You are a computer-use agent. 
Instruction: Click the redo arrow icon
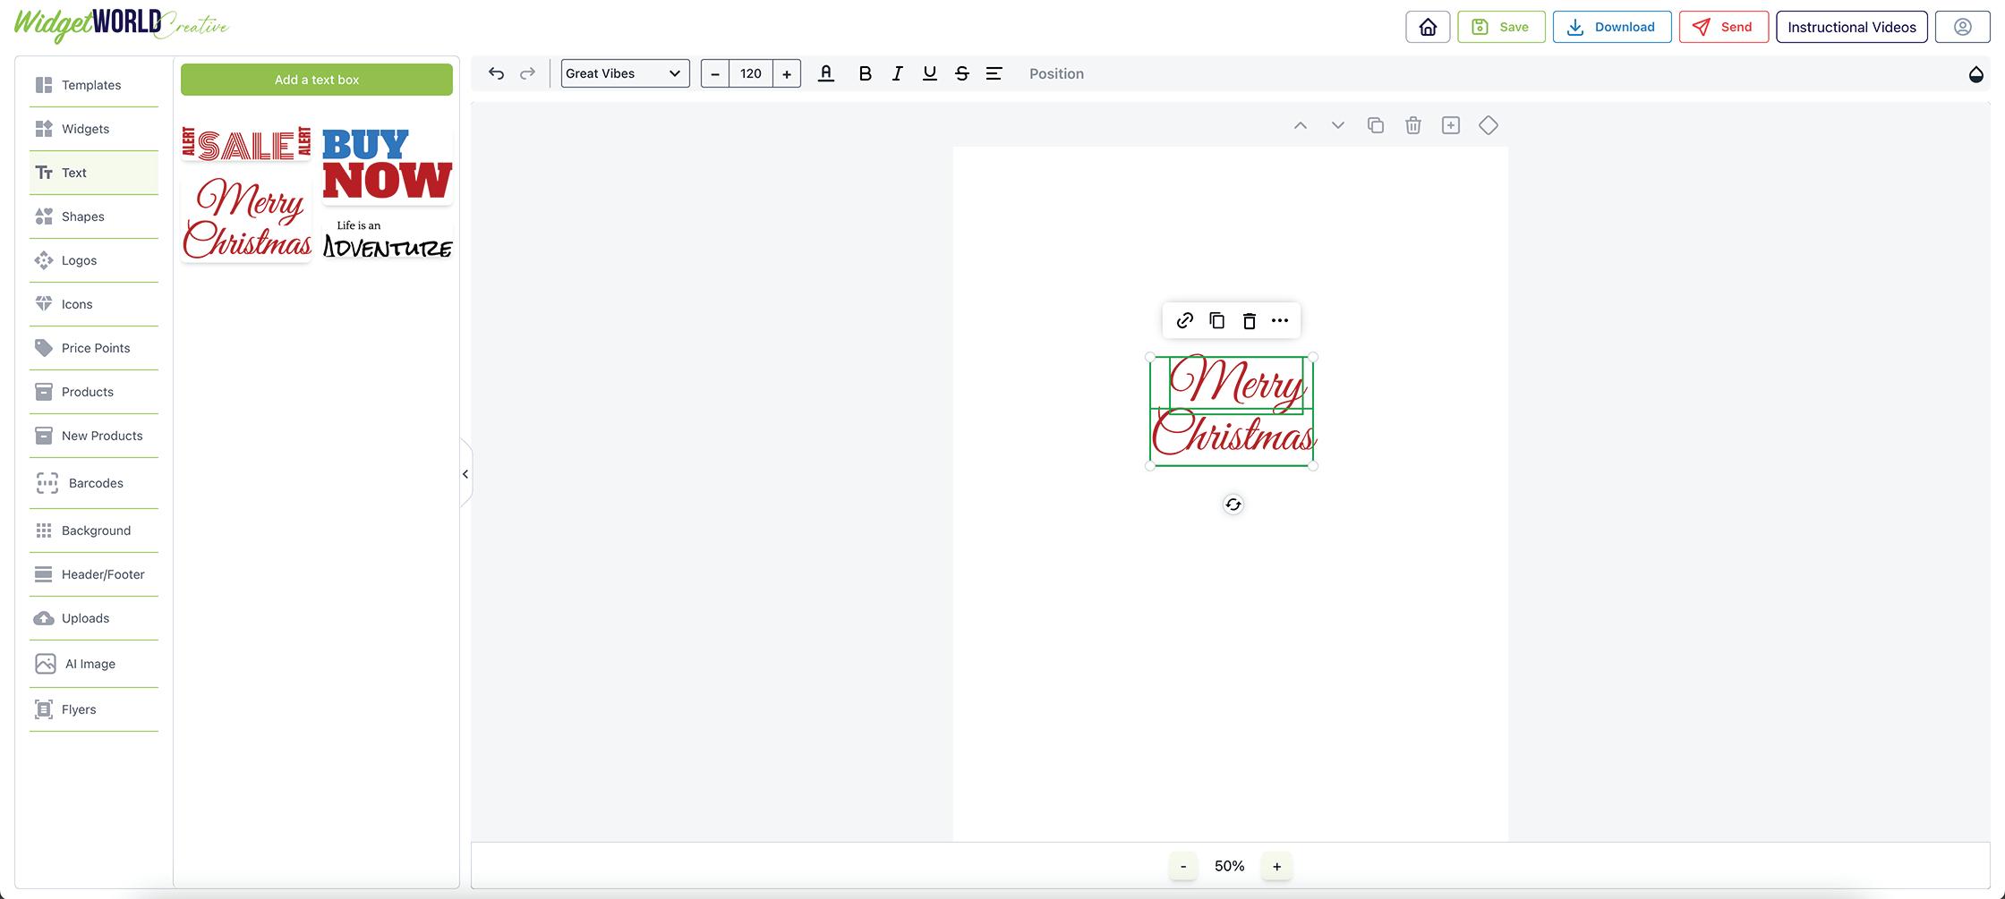pyautogui.click(x=527, y=73)
